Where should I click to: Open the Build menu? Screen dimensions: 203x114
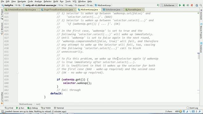[56, 1]
